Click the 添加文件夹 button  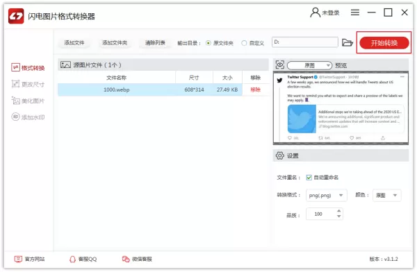(115, 43)
